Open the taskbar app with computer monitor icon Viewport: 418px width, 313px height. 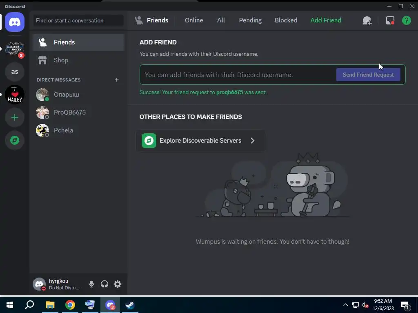click(90, 305)
